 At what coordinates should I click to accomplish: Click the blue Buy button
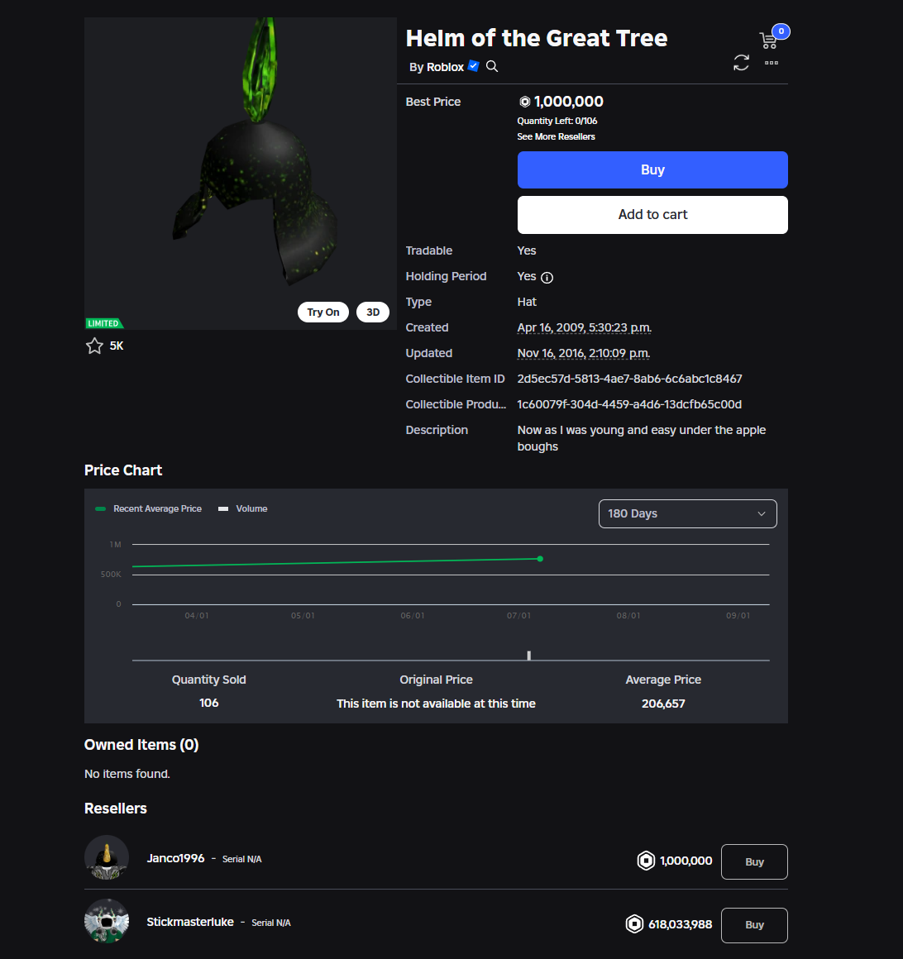tap(652, 170)
